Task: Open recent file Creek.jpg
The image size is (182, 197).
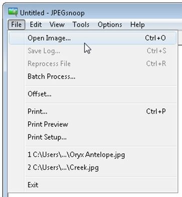Action: click(93, 167)
